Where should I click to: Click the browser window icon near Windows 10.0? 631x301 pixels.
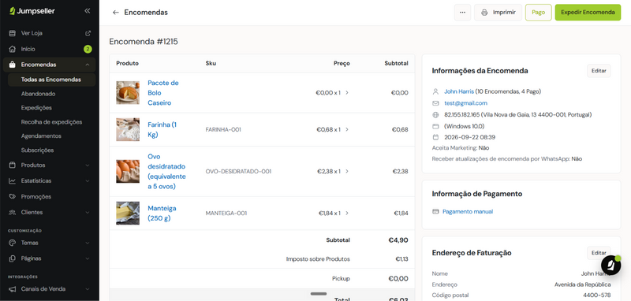coord(435,126)
